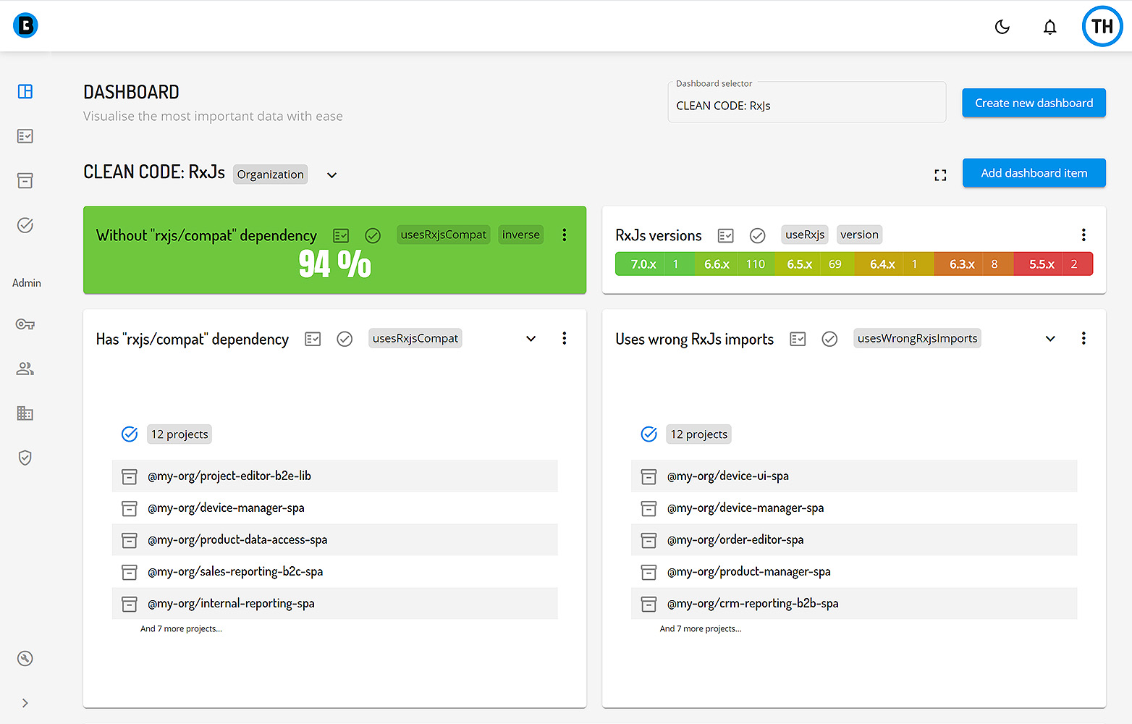Open @my-org/crm-reporting-b2b-spa project
1132x724 pixels.
click(x=854, y=604)
